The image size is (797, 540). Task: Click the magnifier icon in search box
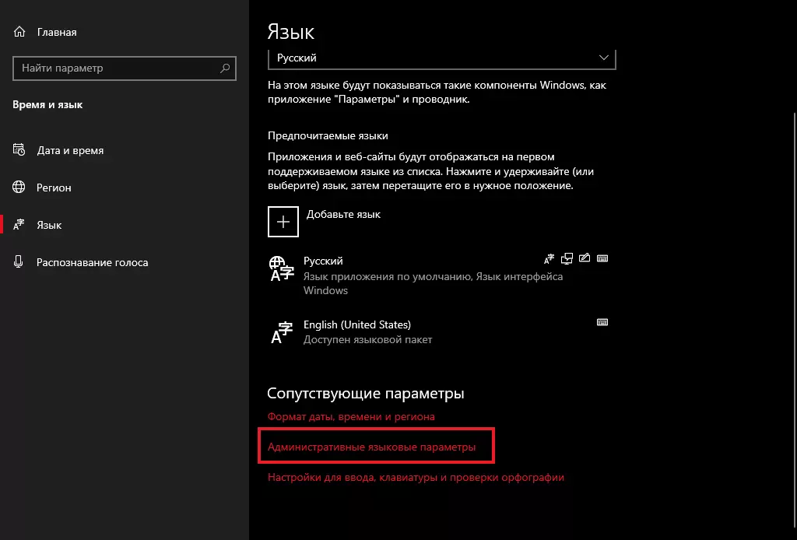pos(226,68)
